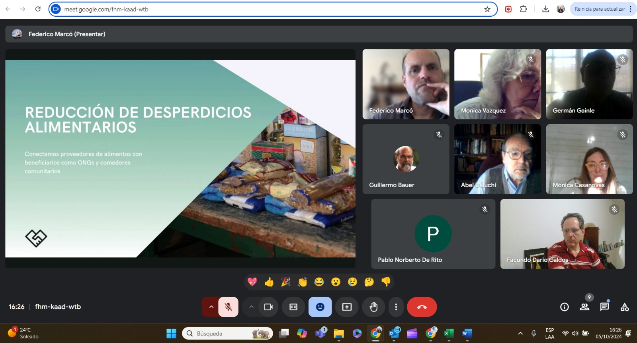This screenshot has height=343, width=637.
Task: Unmute the microphone
Action: tap(228, 307)
